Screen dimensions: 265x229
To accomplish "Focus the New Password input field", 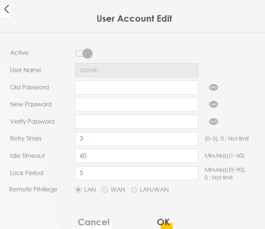I will click(x=136, y=104).
